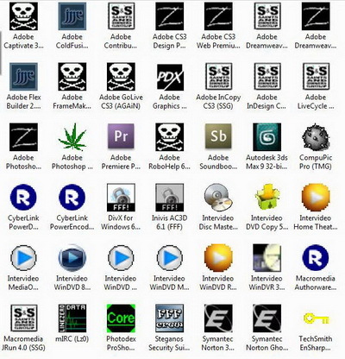345x359 pixels.
Task: Click the mIRC (Lz0) icon
Action: tap(72, 318)
